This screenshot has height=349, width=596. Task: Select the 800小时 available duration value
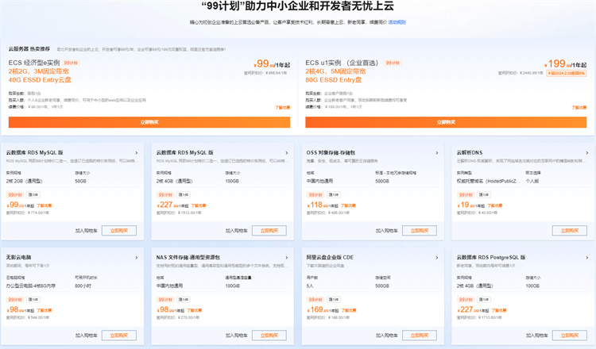click(x=83, y=286)
